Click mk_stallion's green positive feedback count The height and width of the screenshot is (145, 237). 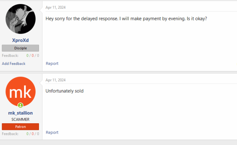point(27,134)
